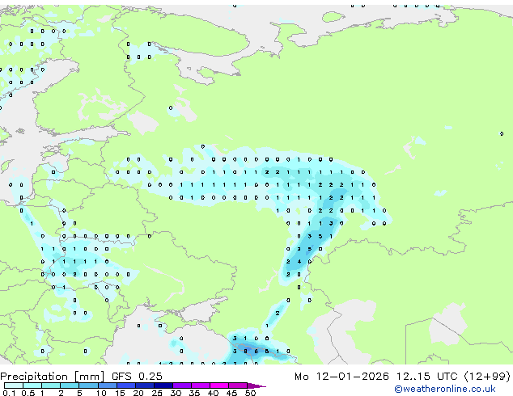513x396 pixels.
Task: Click the '25' legend tick label
Action: [x=157, y=393]
